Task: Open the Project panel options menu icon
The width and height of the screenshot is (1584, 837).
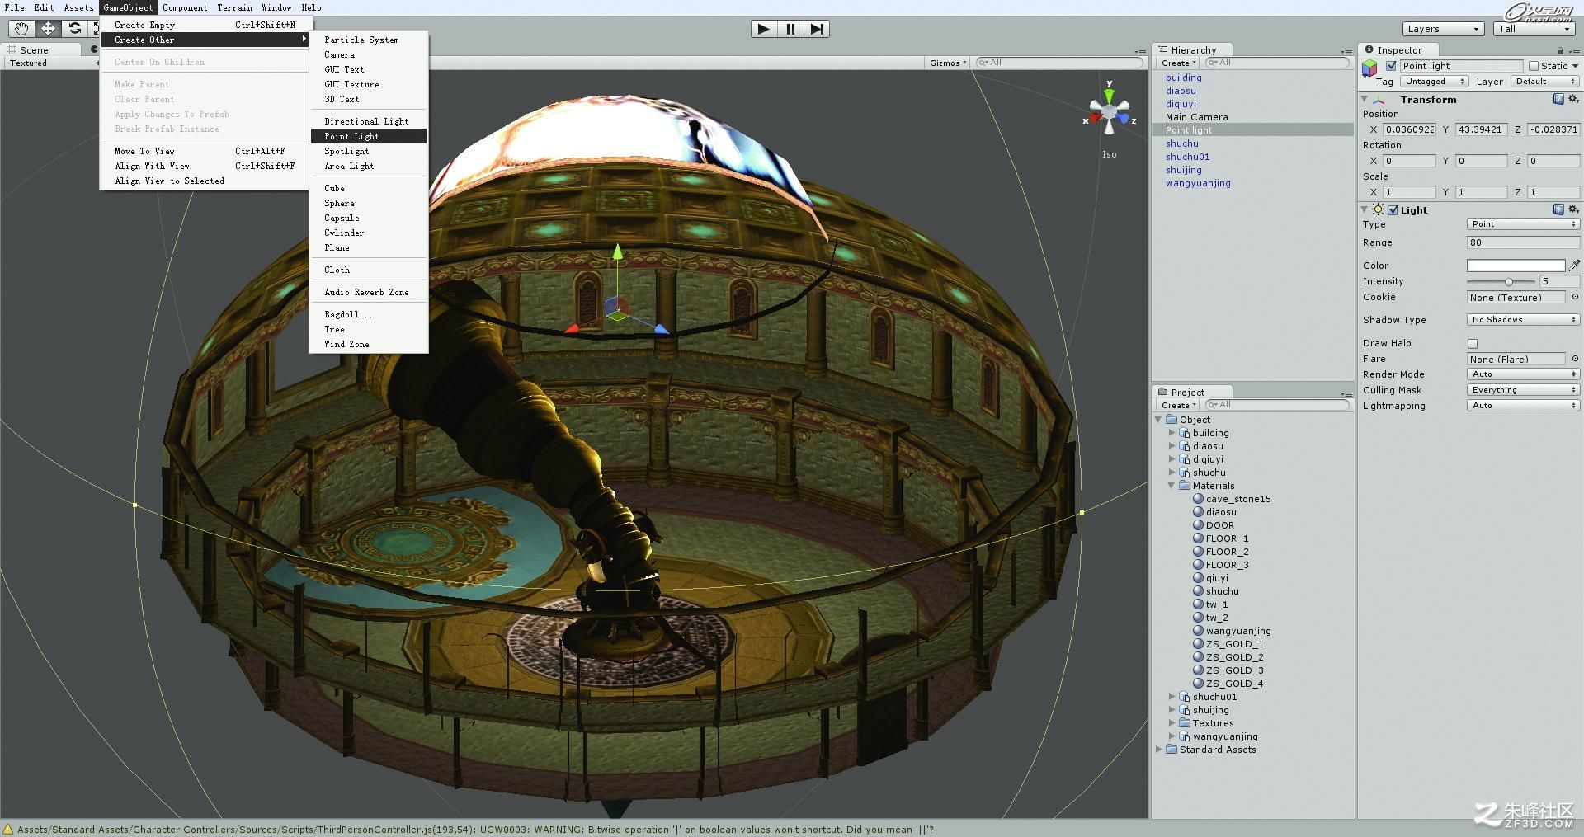Action: tap(1346, 394)
